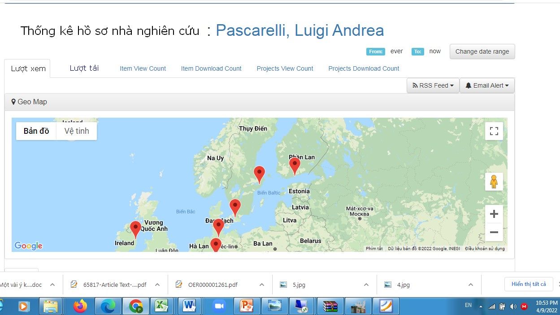Image resolution: width=560 pixels, height=315 pixels.
Task: Click the marker below Denmark label
Action: coord(218,227)
